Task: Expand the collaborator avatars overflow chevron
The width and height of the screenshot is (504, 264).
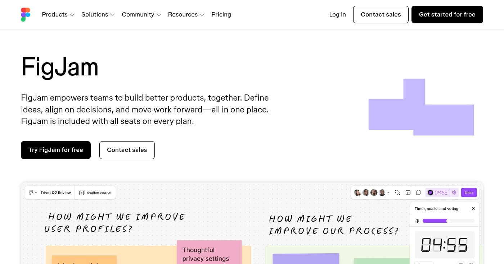Action: pos(388,192)
